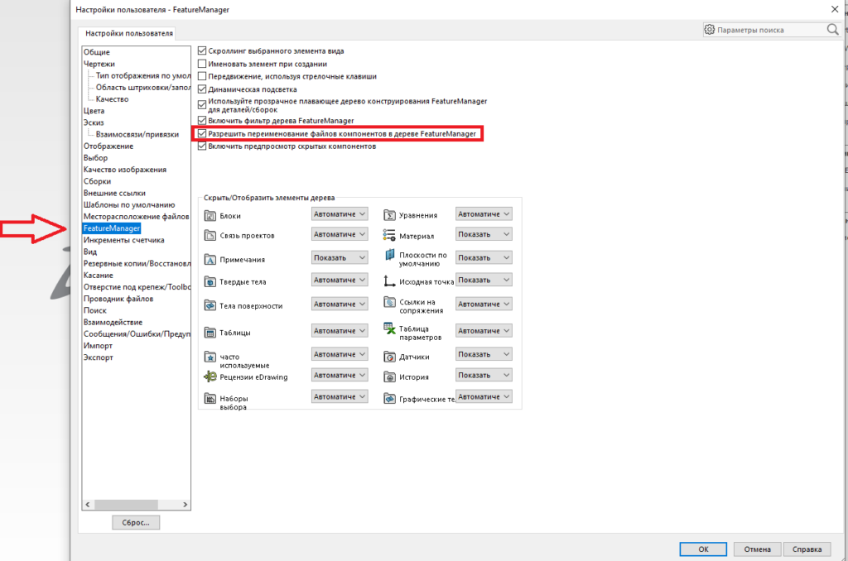The width and height of the screenshot is (848, 561).
Task: Click the Рецензии eDrawing icon
Action: [x=210, y=375]
